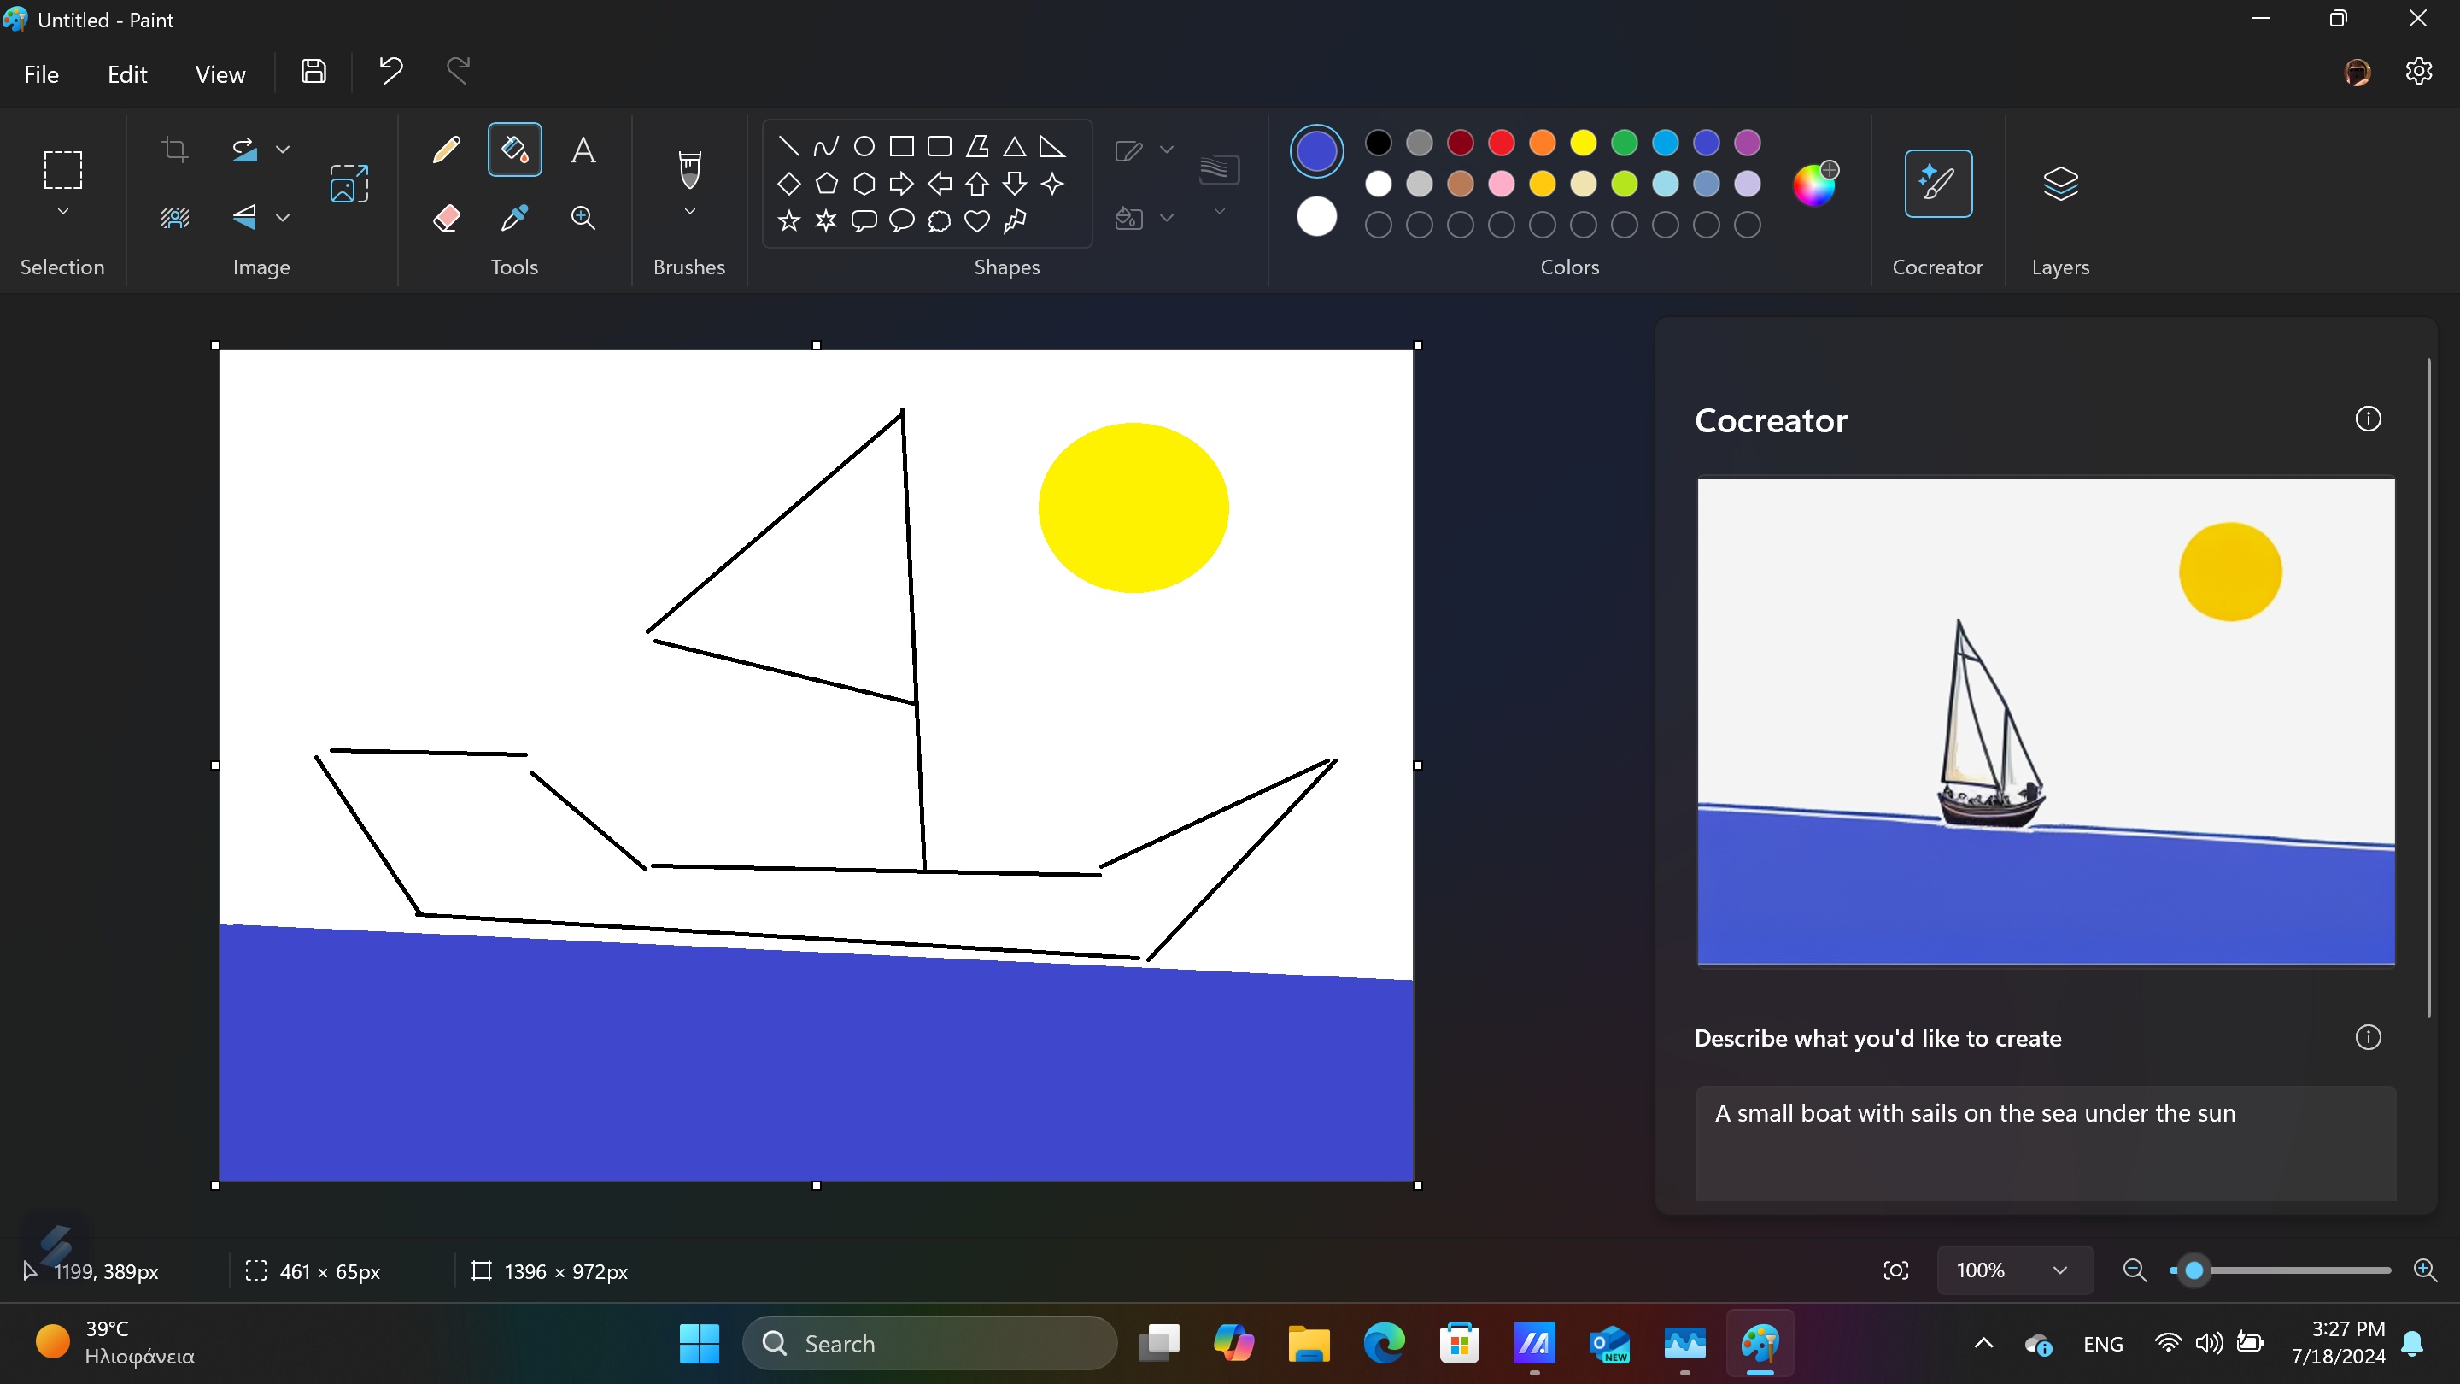This screenshot has height=1384, width=2460.
Task: Choose the Magnifier tool
Action: coord(583,219)
